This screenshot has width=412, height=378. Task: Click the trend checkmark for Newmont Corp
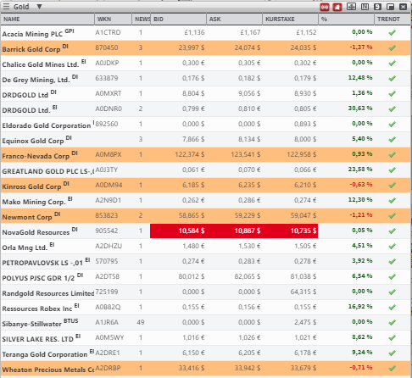(x=392, y=216)
